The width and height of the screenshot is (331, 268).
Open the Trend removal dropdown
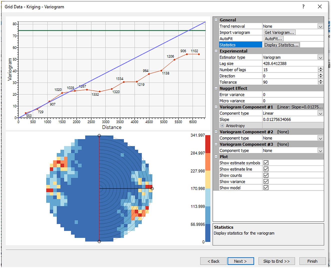coord(321,26)
